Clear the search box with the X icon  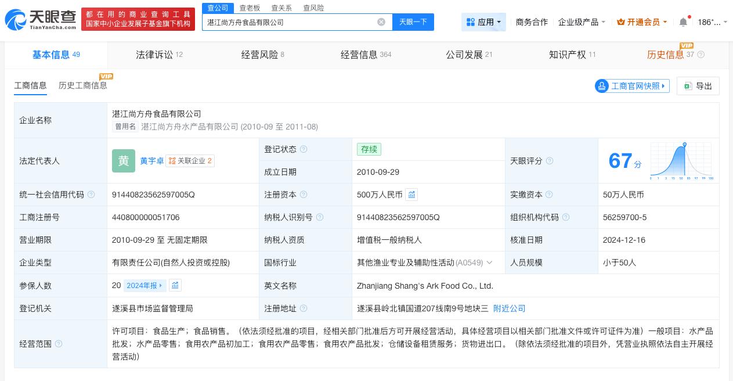(x=381, y=22)
